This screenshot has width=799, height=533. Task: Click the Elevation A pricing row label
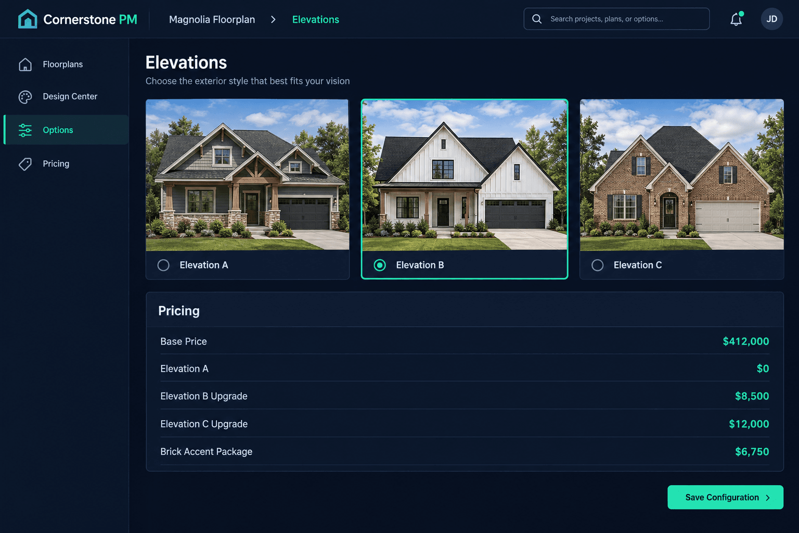pyautogui.click(x=184, y=369)
